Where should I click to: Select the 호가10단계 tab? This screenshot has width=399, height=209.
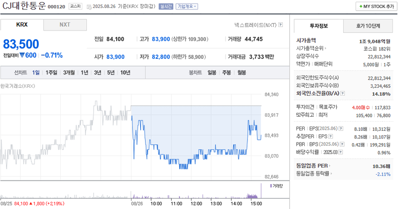pyautogui.click(x=368, y=26)
